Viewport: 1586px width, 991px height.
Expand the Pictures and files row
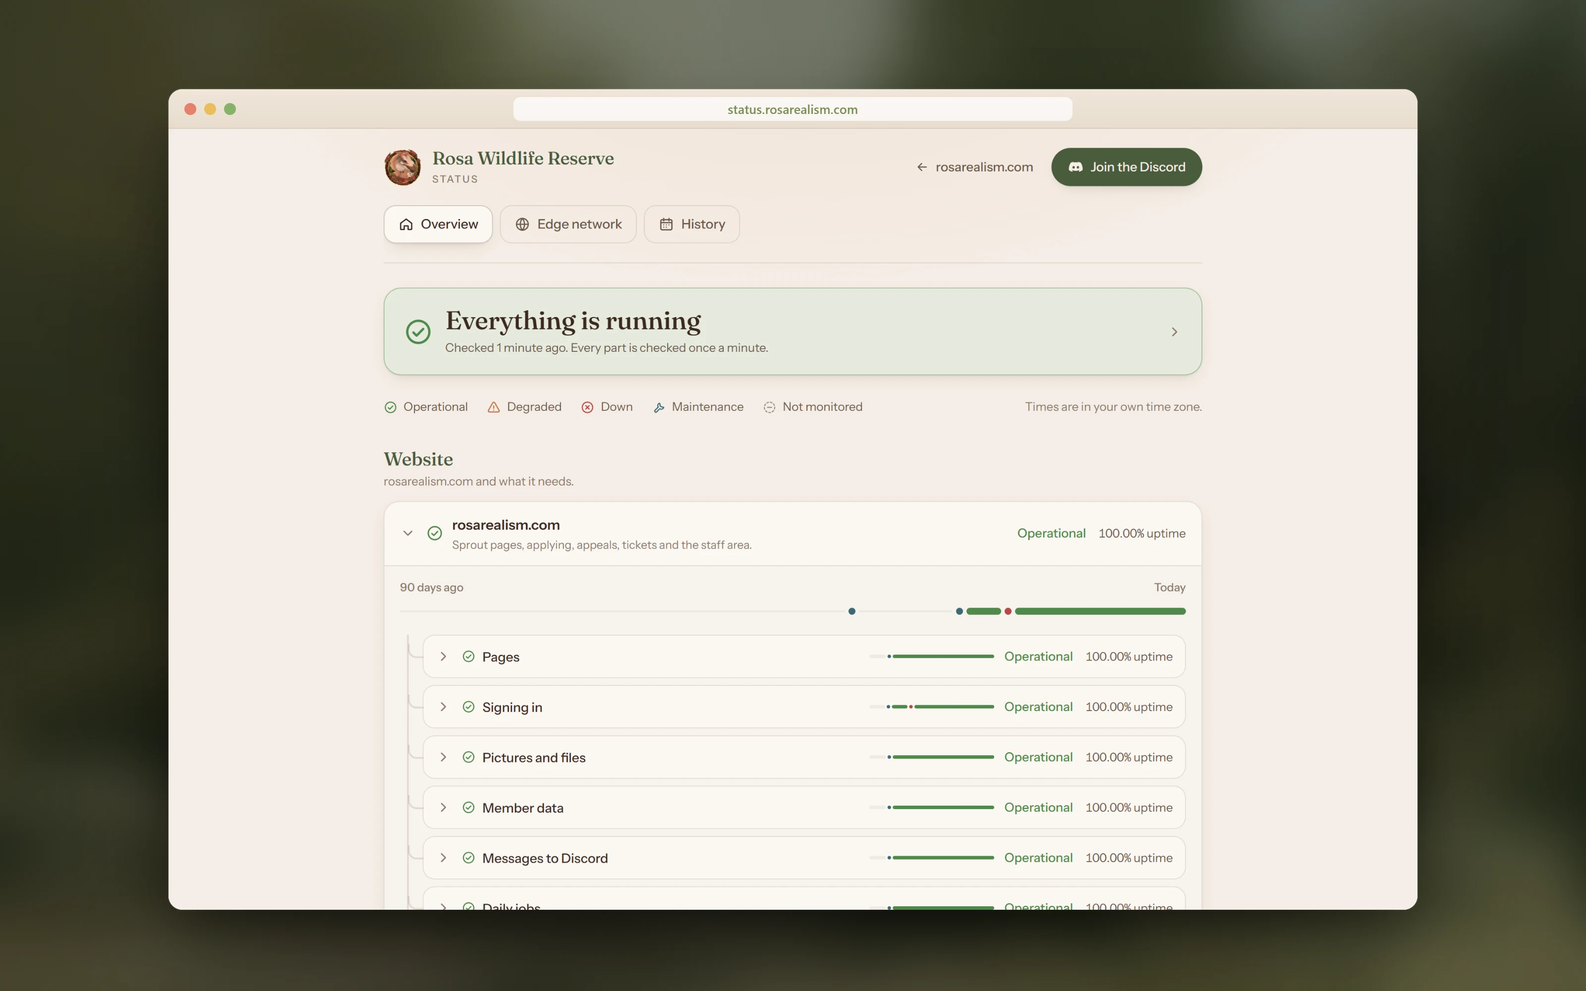pyautogui.click(x=443, y=757)
